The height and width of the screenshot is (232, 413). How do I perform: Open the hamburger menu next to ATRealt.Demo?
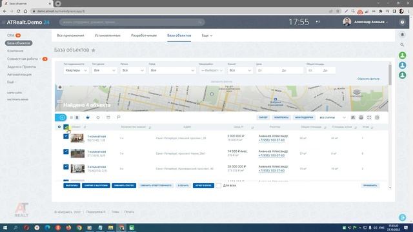(x=3, y=23)
